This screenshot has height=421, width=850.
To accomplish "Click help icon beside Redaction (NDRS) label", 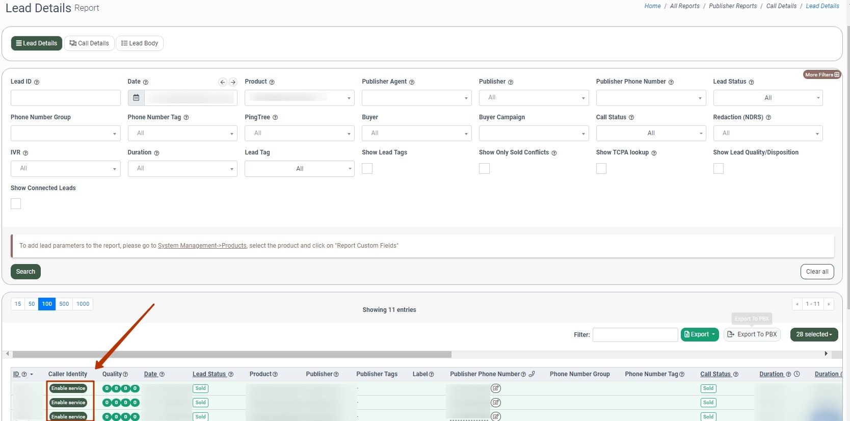I will (768, 118).
